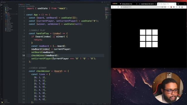
Task: Click setCurrentPlayer( call on line 17
Action: pyautogui.click(x=42, y=59)
